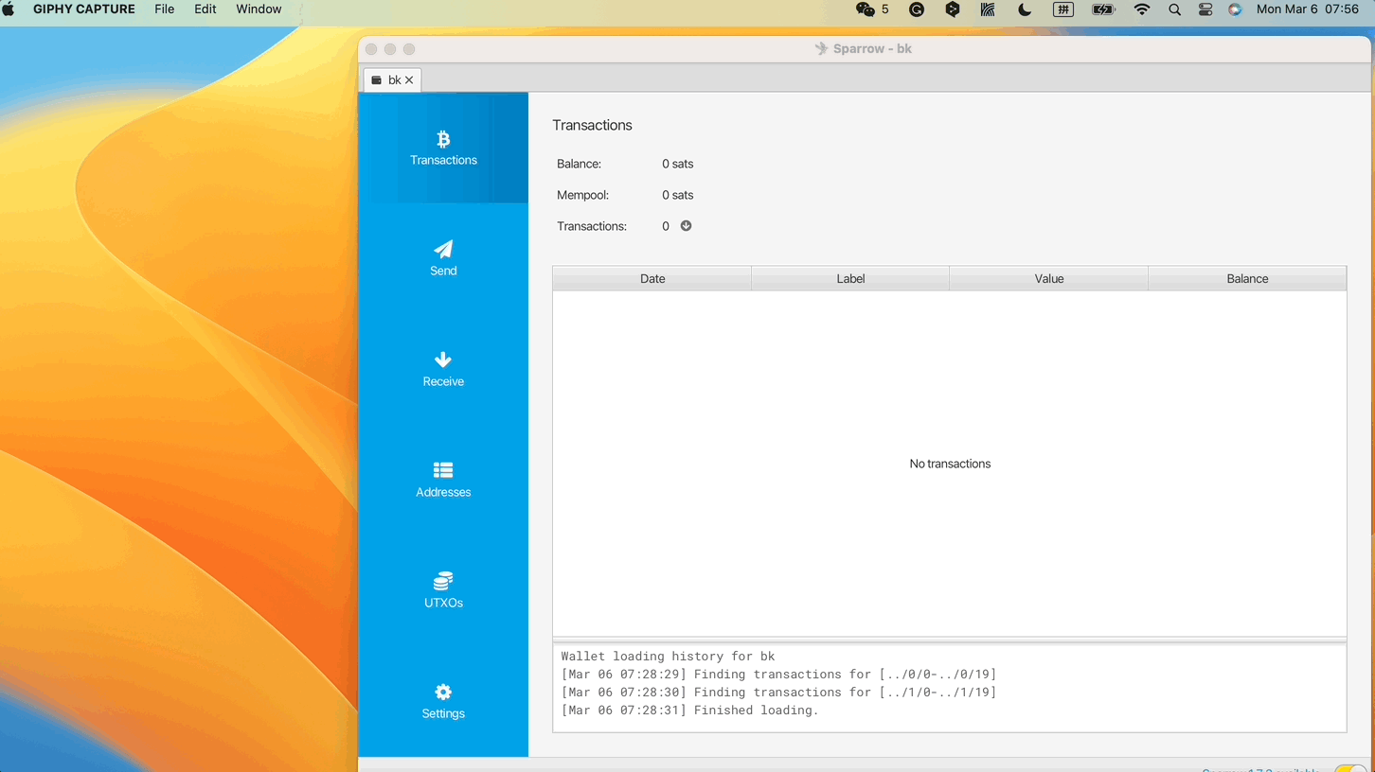Select the bk wallet tab
Viewport: 1375px width, 772px height.
[x=388, y=80]
